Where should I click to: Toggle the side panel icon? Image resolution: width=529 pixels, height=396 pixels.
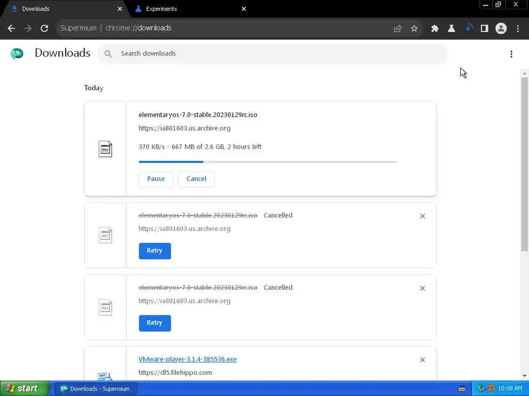(x=485, y=29)
